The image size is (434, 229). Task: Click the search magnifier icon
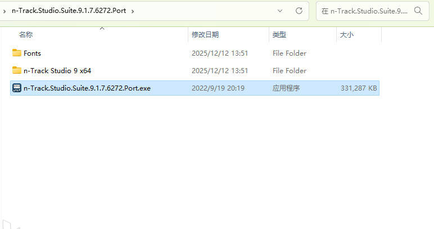point(418,11)
